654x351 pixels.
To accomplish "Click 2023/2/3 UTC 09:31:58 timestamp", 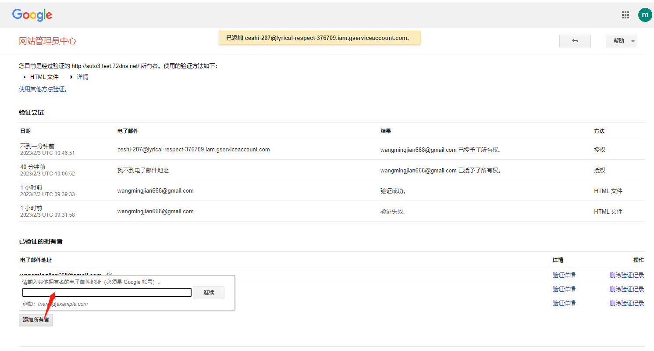I will point(47,215).
